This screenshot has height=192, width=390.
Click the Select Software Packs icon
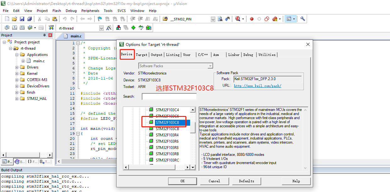click(141, 28)
